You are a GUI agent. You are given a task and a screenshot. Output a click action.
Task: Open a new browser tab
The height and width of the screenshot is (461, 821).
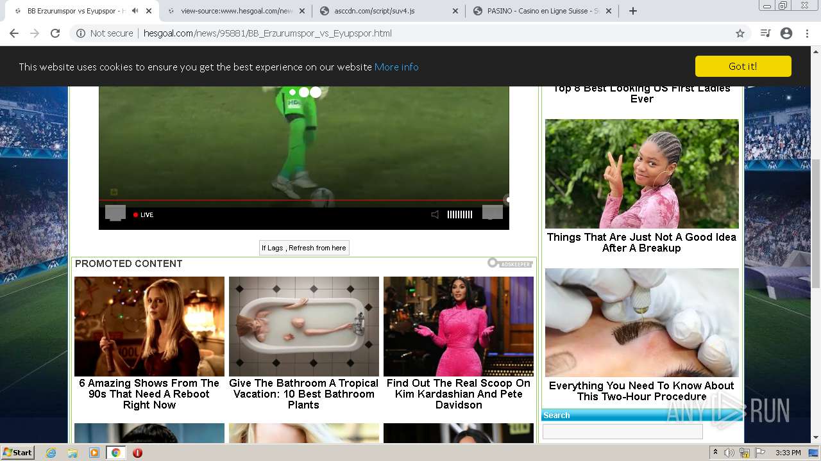[x=632, y=11]
